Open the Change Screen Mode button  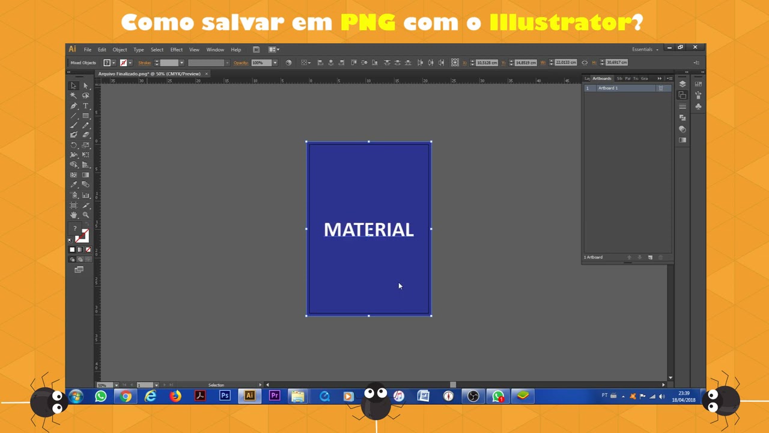(x=79, y=269)
